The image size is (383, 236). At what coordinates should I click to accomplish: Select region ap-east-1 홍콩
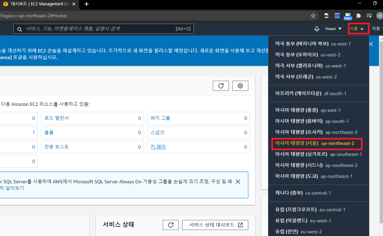308,110
